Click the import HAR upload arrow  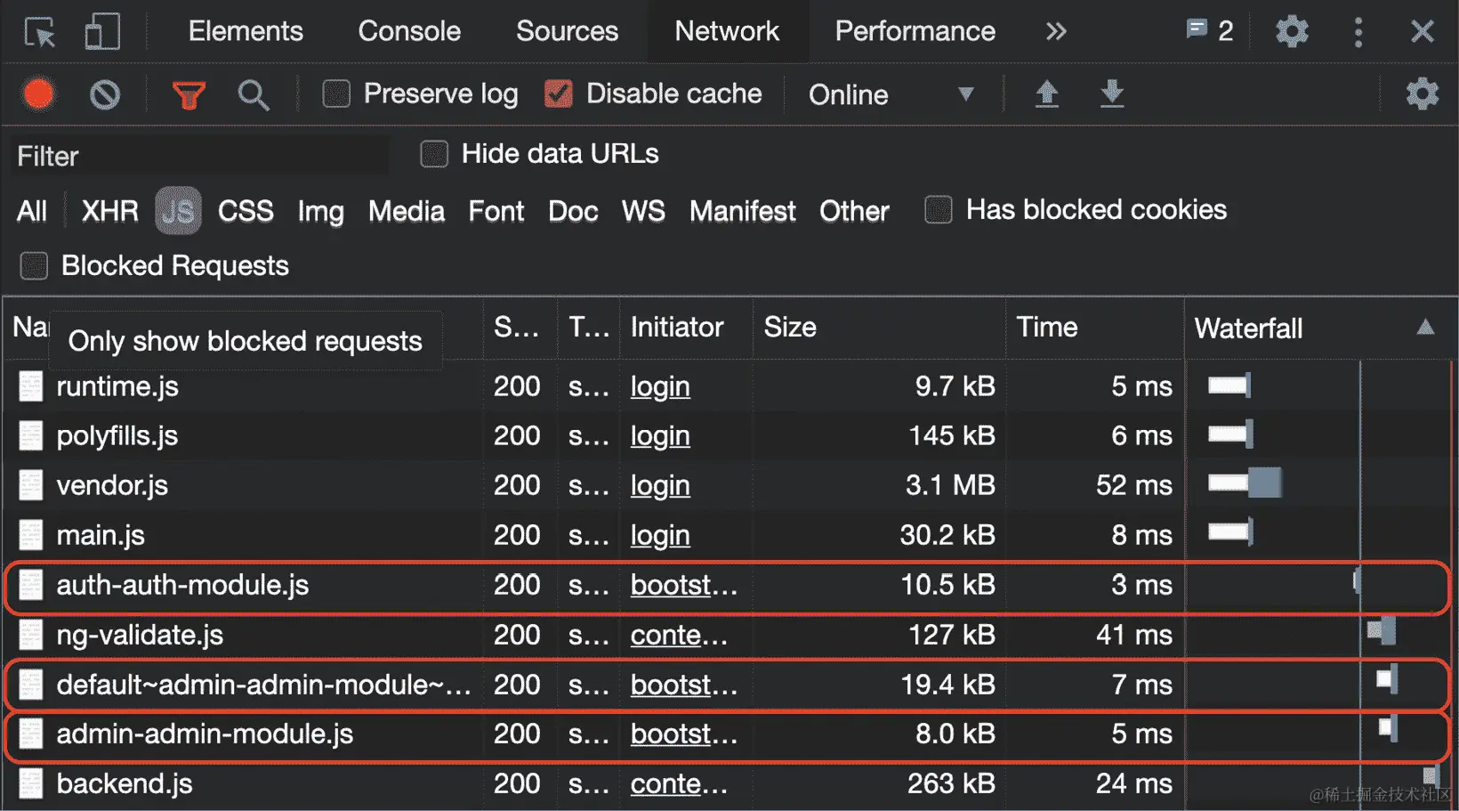click(1047, 93)
